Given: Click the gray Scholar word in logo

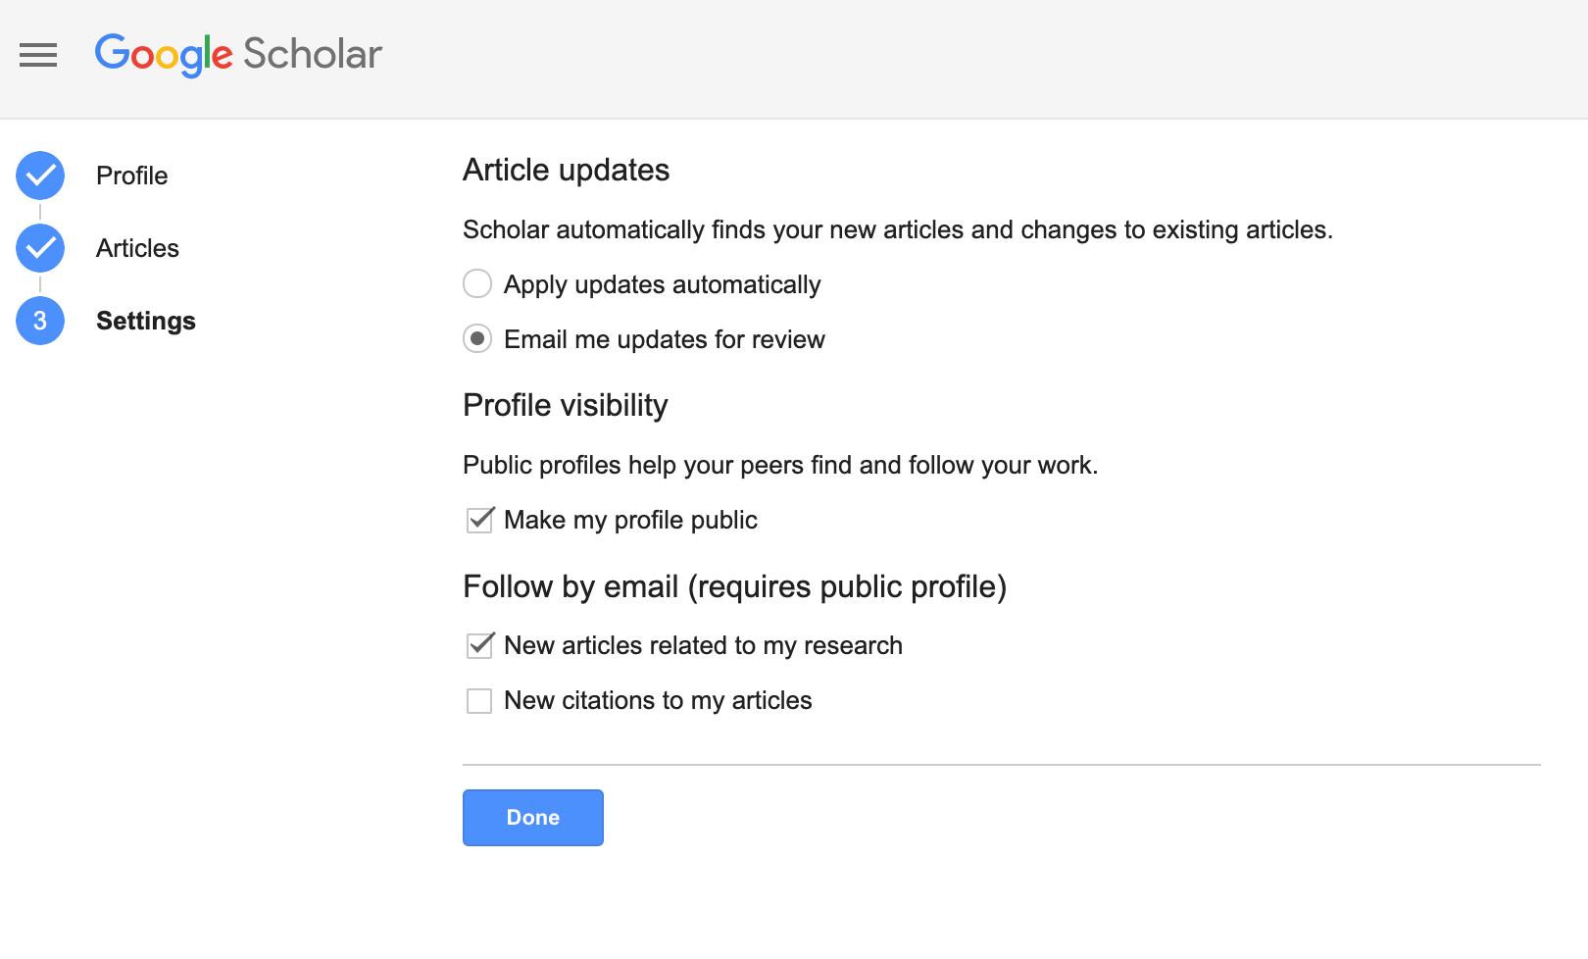Looking at the screenshot, I should (312, 55).
